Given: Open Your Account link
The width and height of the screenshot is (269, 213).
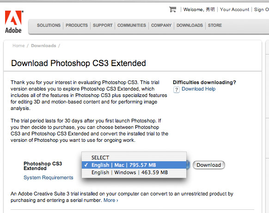Looking at the screenshot, I should (234, 9).
